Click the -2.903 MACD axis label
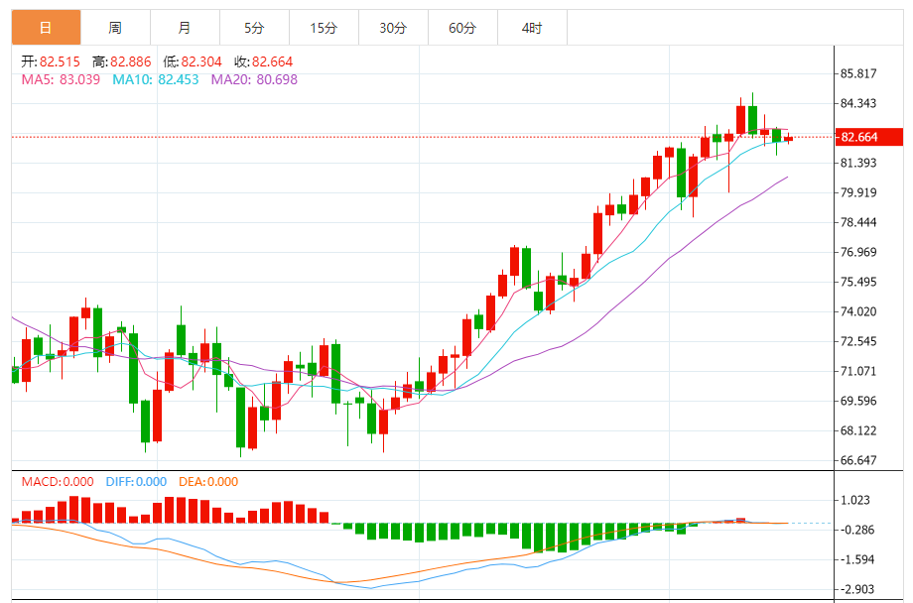Image resolution: width=913 pixels, height=603 pixels. coord(855,589)
